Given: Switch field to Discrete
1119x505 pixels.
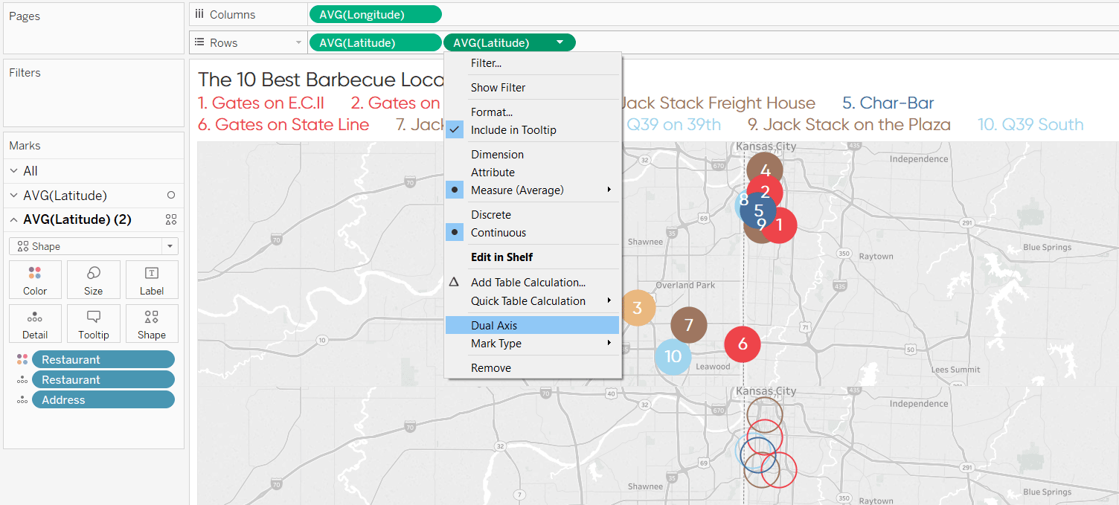Looking at the screenshot, I should 533,215.
